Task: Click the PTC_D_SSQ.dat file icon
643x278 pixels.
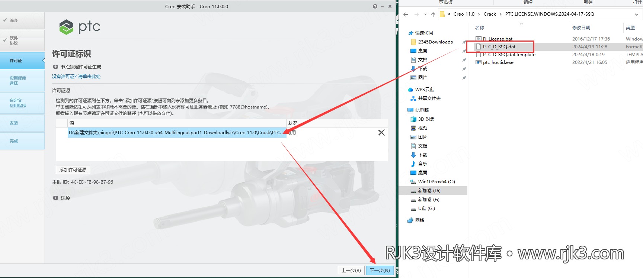Action: pos(479,46)
